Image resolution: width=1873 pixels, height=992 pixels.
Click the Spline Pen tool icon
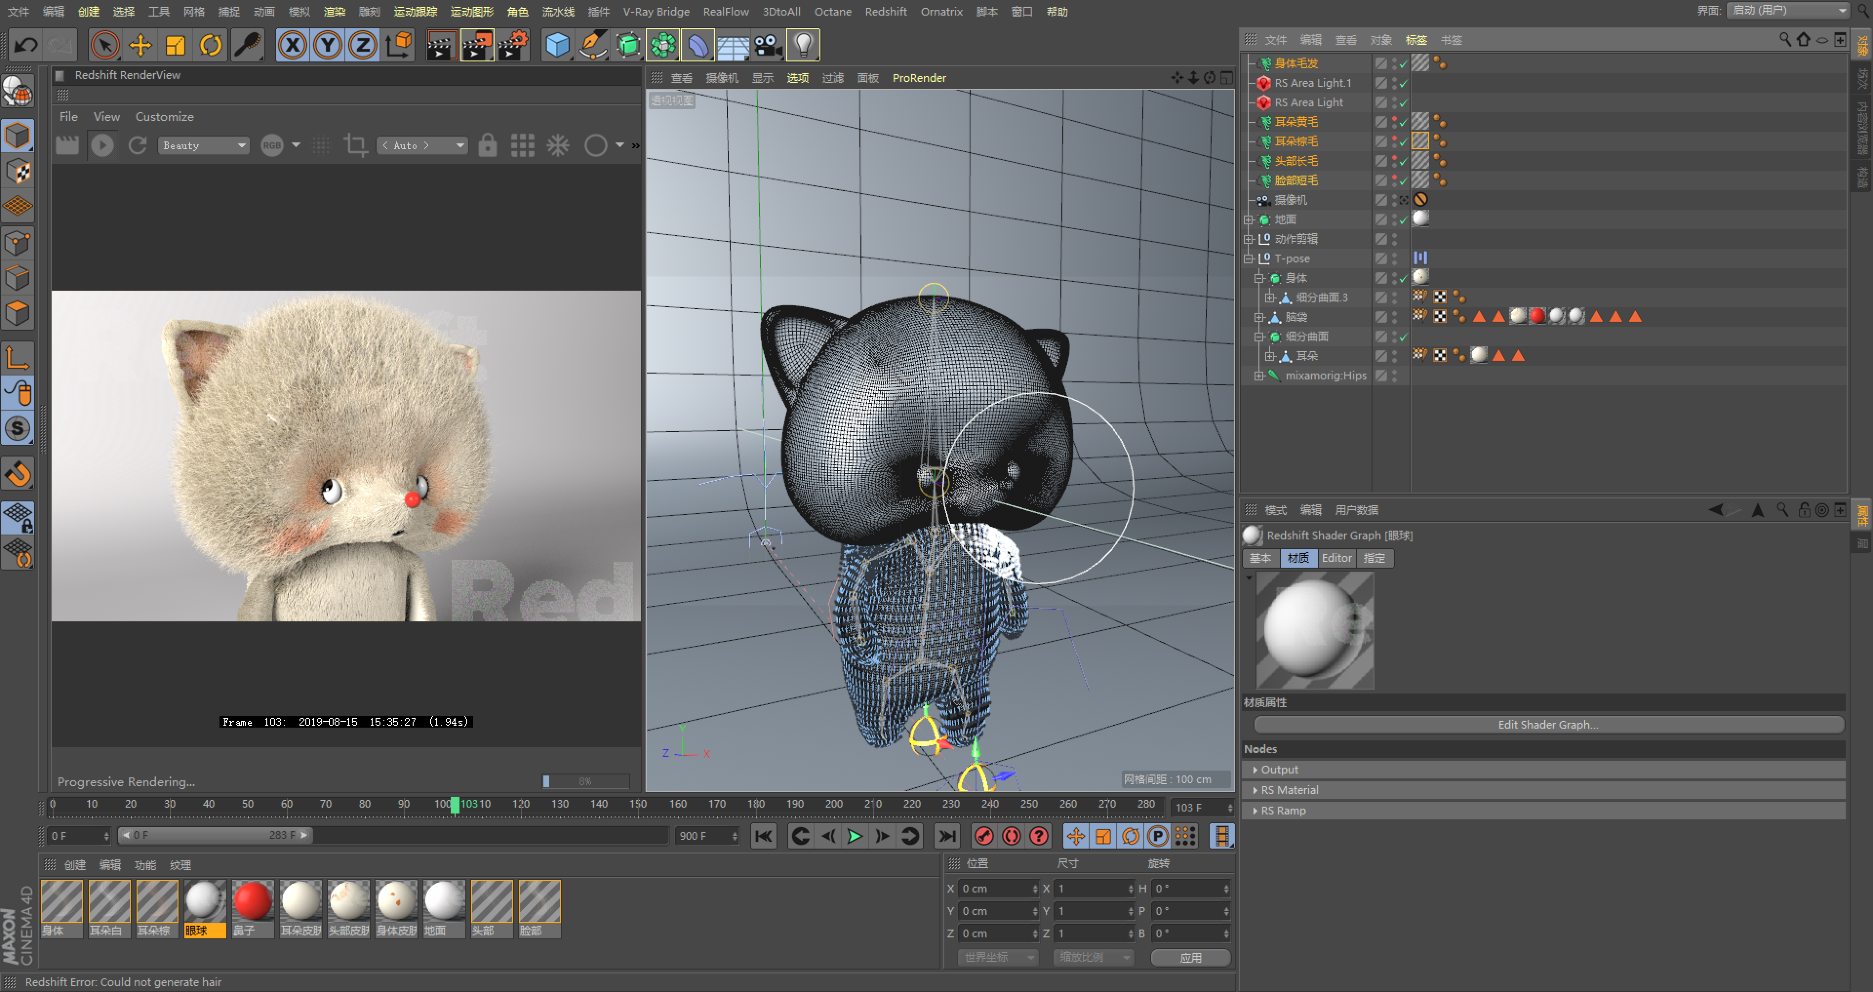593,45
